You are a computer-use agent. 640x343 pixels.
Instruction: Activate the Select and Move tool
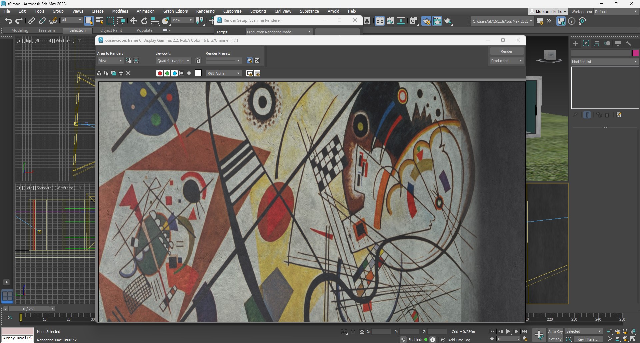click(x=134, y=21)
